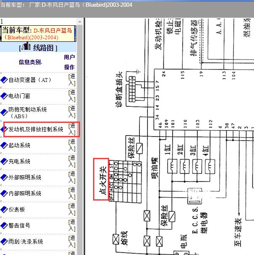Open the 电动门窗 wiring entry

[x=19, y=96]
